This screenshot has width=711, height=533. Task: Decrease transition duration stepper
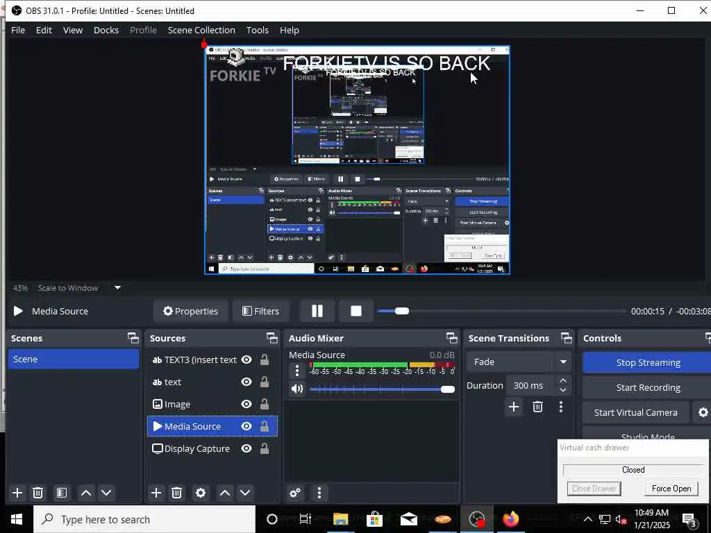pos(562,390)
